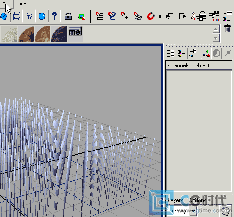Make the selected object live magnet icon
The width and height of the screenshot is (234, 217).
point(151,16)
